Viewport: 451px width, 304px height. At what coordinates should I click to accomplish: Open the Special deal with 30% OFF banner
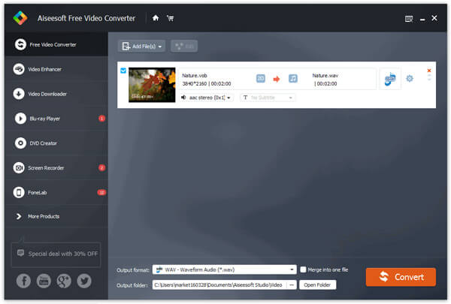click(x=56, y=254)
